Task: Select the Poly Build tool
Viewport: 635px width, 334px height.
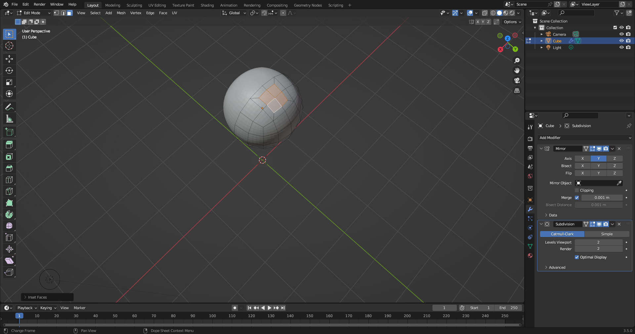Action: pos(9,203)
